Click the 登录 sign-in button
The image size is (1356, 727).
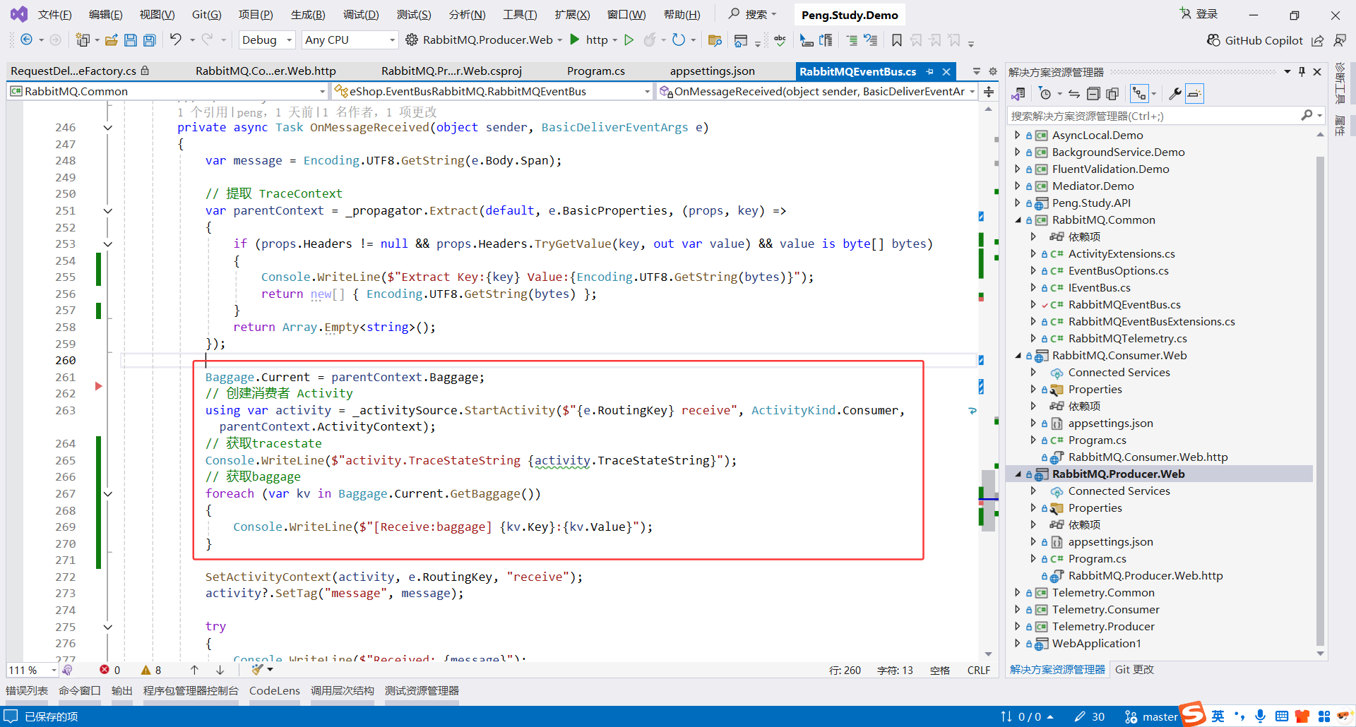coord(1199,14)
